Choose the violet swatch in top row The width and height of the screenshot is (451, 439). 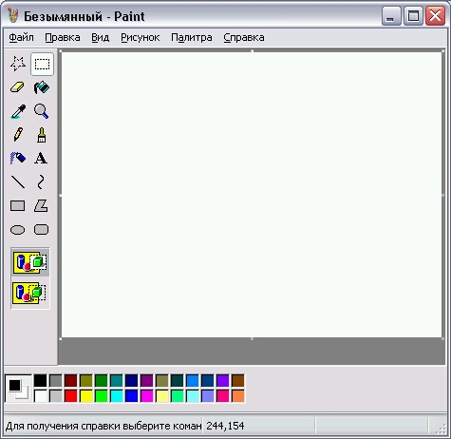point(223,381)
